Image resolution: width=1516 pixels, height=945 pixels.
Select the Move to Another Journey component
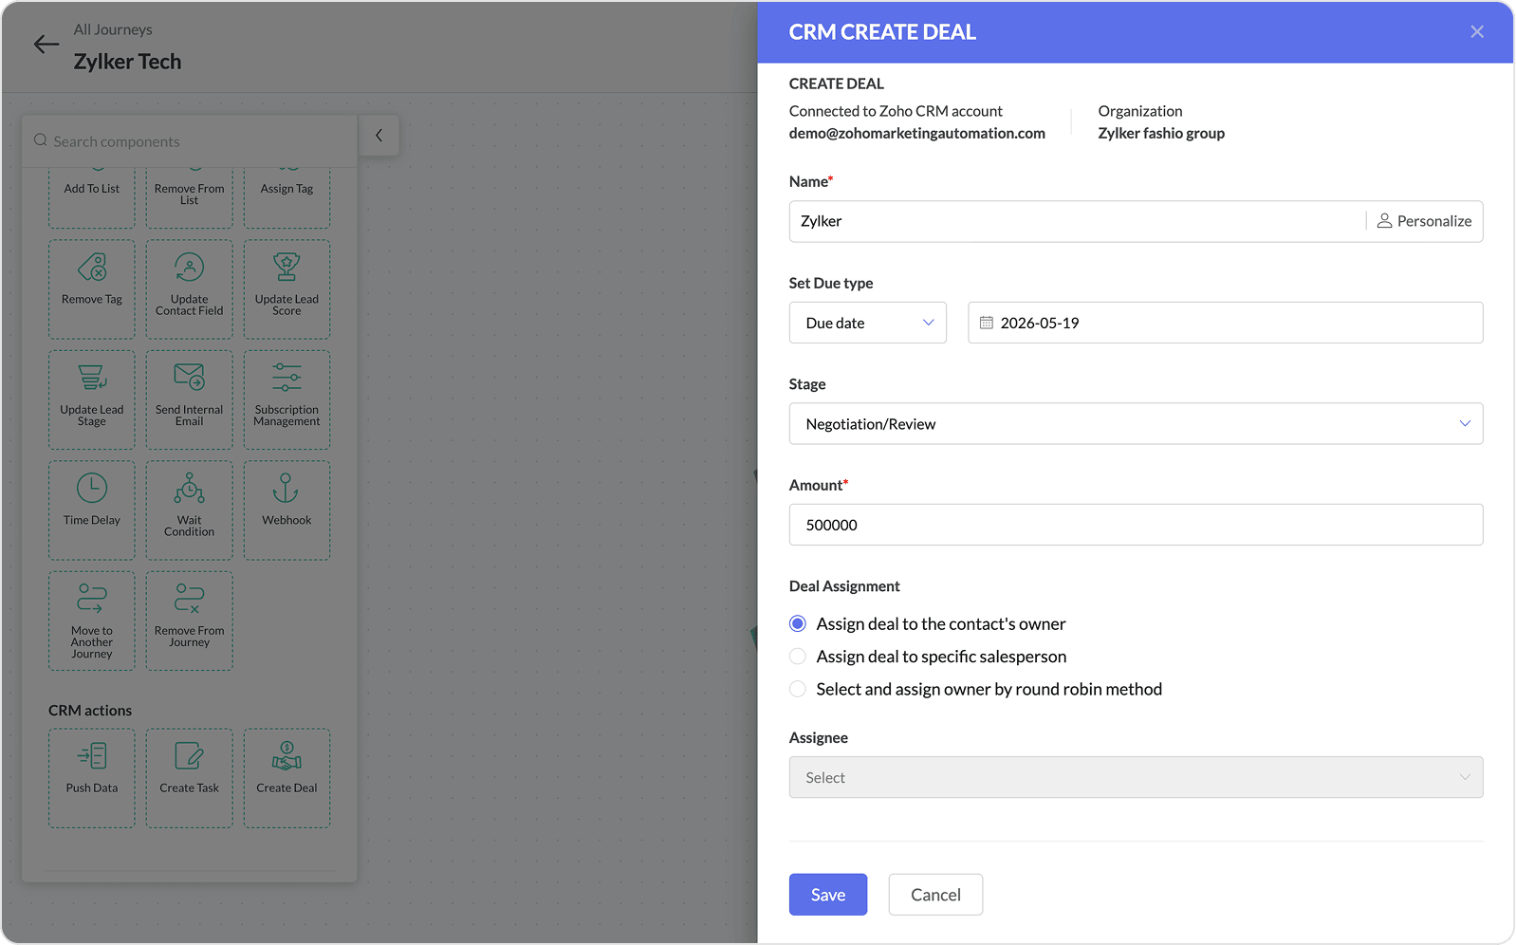tap(92, 621)
